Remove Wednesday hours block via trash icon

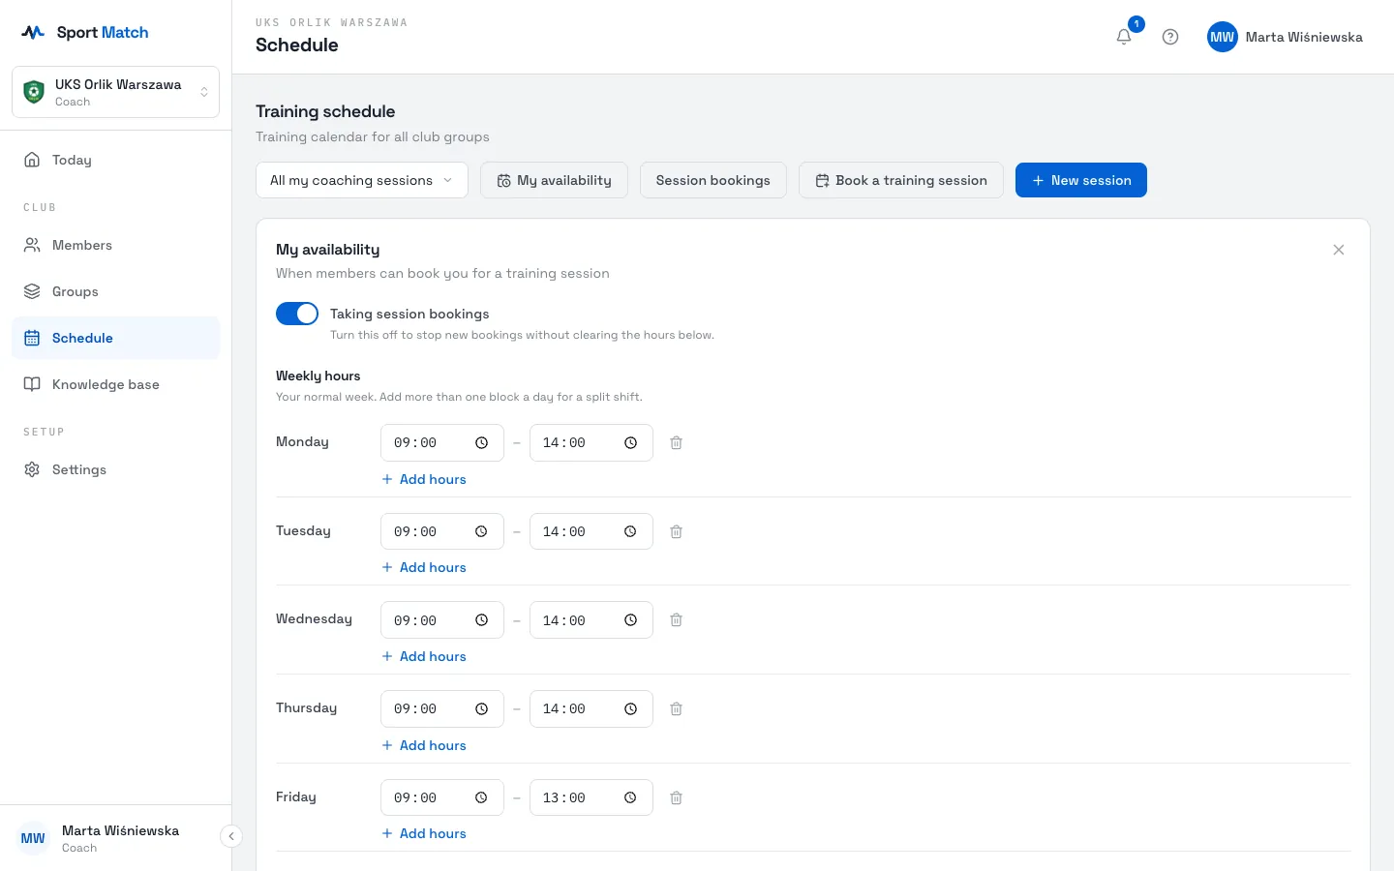(x=677, y=620)
